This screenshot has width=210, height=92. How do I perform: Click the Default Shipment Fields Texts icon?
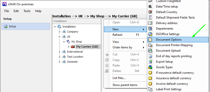pos(150,18)
